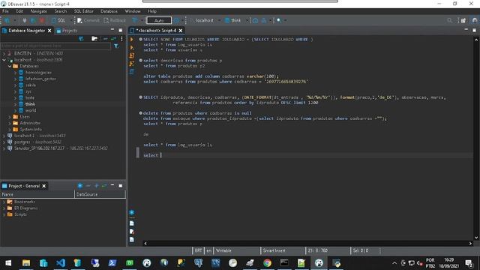Open Google Chrome from taskbar

[x=267, y=263]
